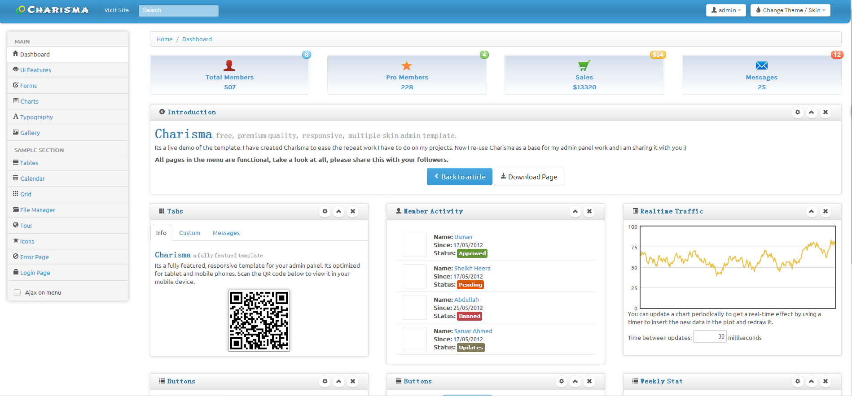Click the Total Members user icon
The image size is (852, 396).
click(229, 65)
